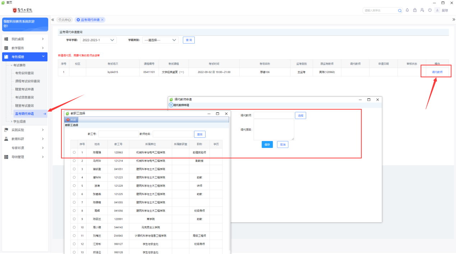Click the lock icon in header
The height and width of the screenshot is (254, 456).
point(415,10)
